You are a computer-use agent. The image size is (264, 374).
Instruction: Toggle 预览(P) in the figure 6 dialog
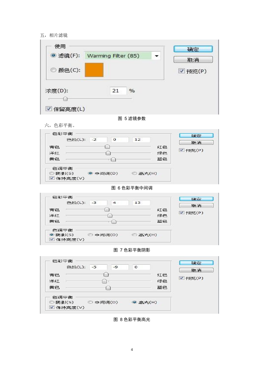181,150
